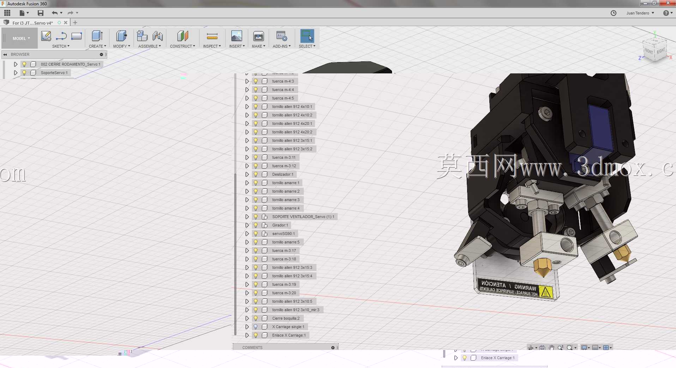Click the Select tool icon
Screen dimensions: 676x368
point(307,36)
